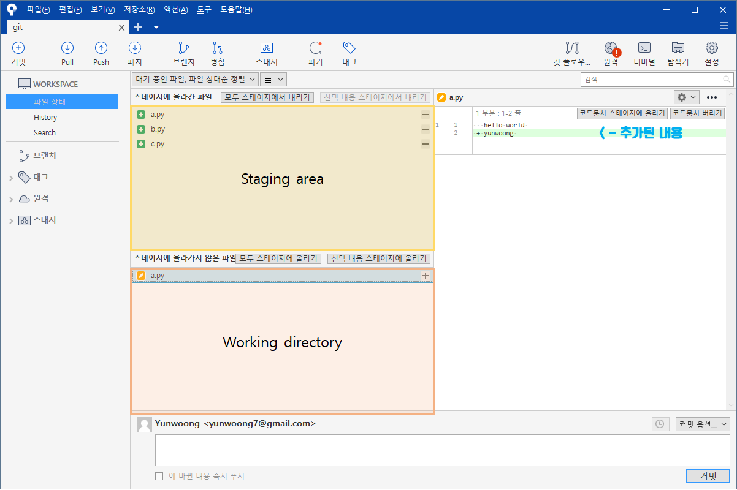Click the Pull toolbar icon
Viewport: 737px width, 490px height.
click(x=67, y=48)
